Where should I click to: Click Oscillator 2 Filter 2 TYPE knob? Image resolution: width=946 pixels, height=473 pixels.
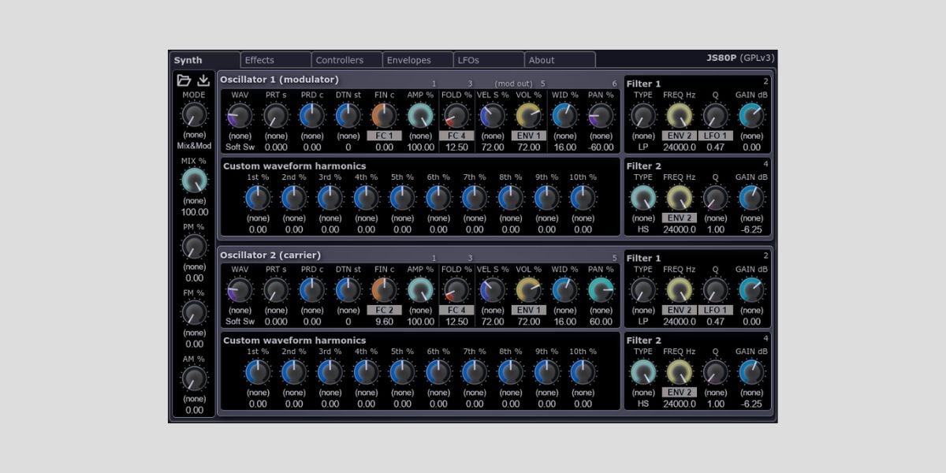[x=643, y=372]
